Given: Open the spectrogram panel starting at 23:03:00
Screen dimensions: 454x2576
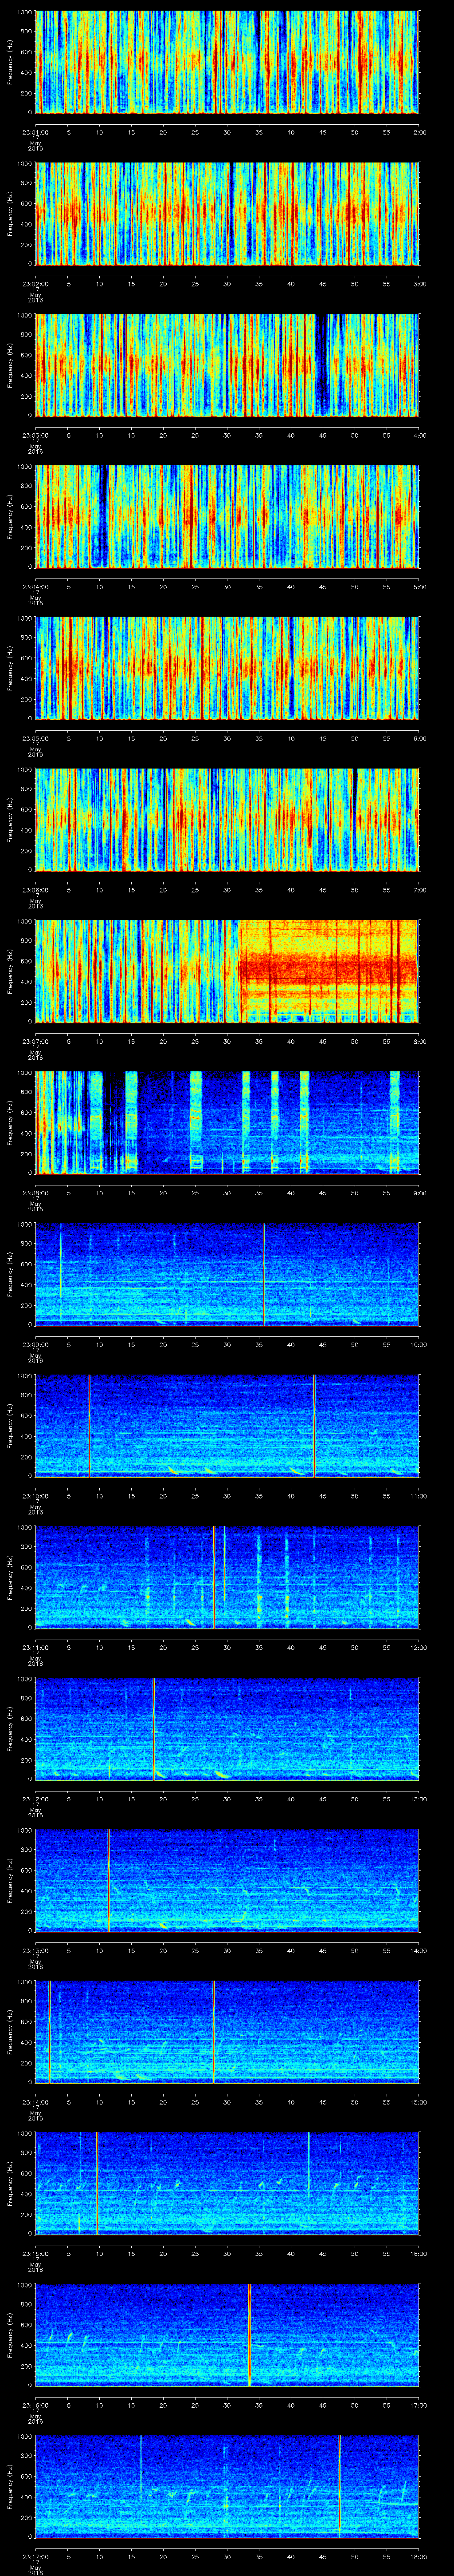Looking at the screenshot, I should pyautogui.click(x=227, y=365).
